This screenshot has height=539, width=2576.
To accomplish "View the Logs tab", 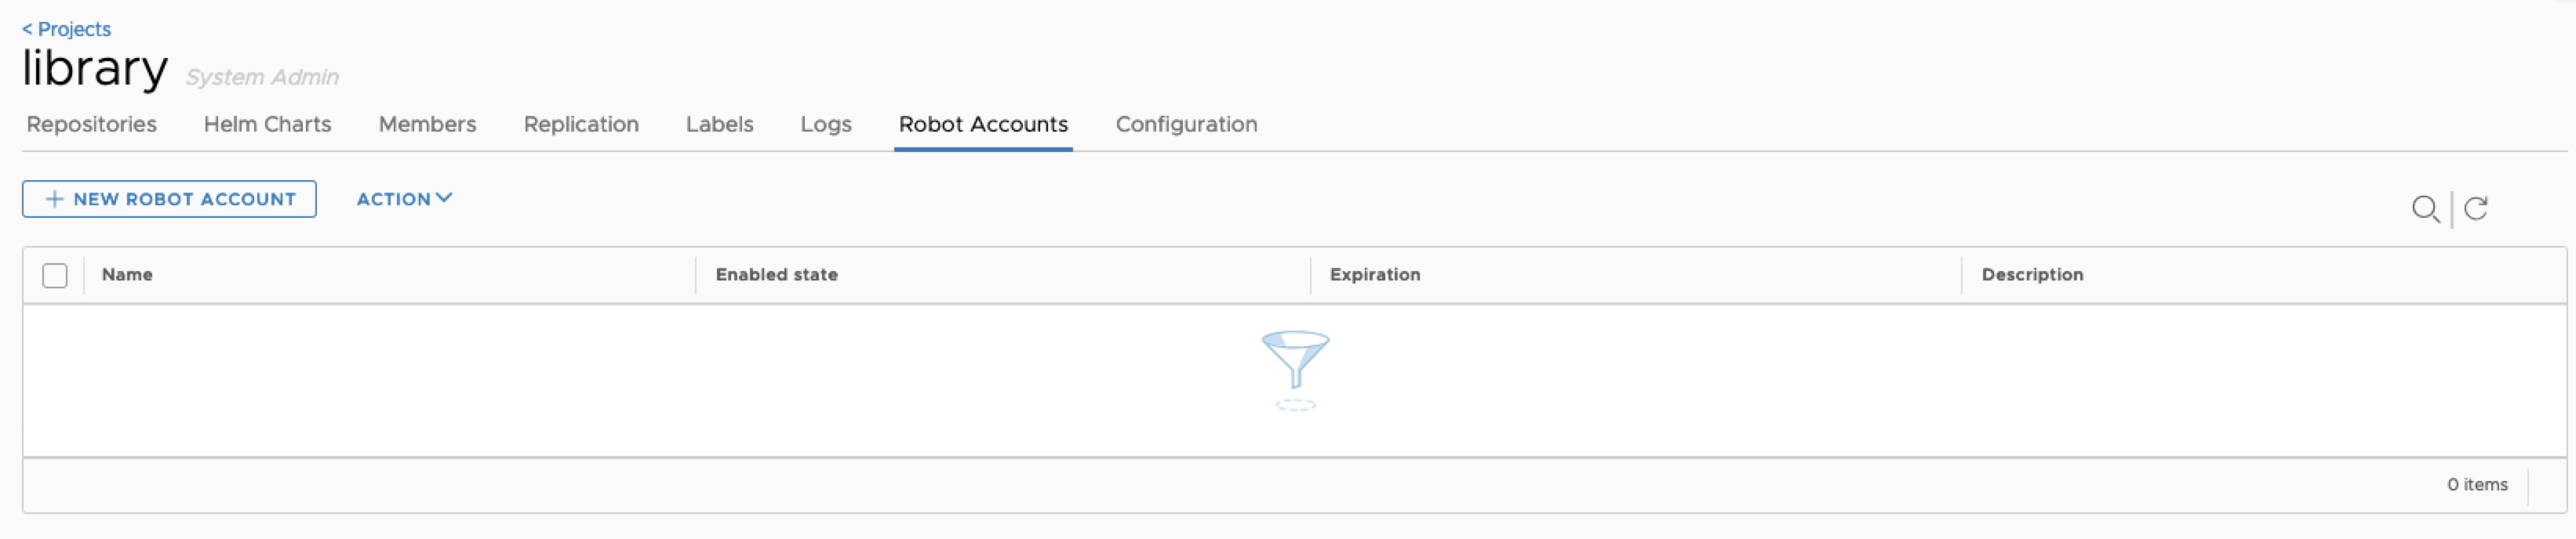I will [x=826, y=125].
